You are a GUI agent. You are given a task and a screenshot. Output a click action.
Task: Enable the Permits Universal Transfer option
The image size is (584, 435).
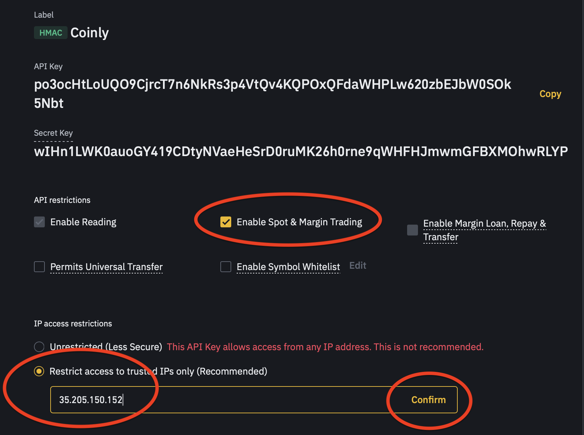pyautogui.click(x=39, y=267)
